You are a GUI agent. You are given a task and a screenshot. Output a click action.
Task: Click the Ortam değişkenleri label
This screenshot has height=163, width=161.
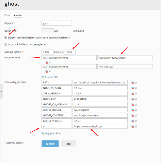pyautogui.click(x=15, y=82)
